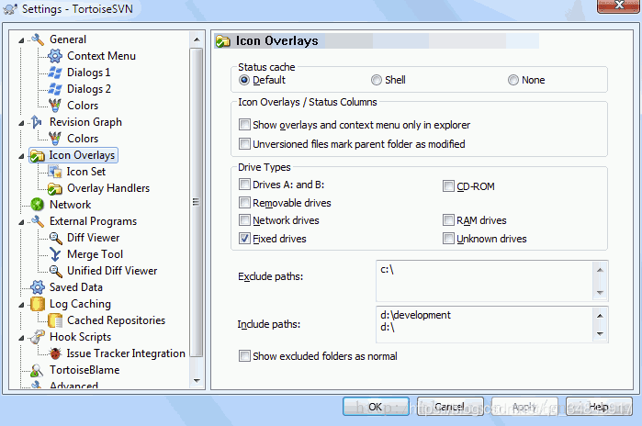Viewport: 642px width, 426px height.
Task: Collapse the Hook Scripts tree node
Action: 21,338
